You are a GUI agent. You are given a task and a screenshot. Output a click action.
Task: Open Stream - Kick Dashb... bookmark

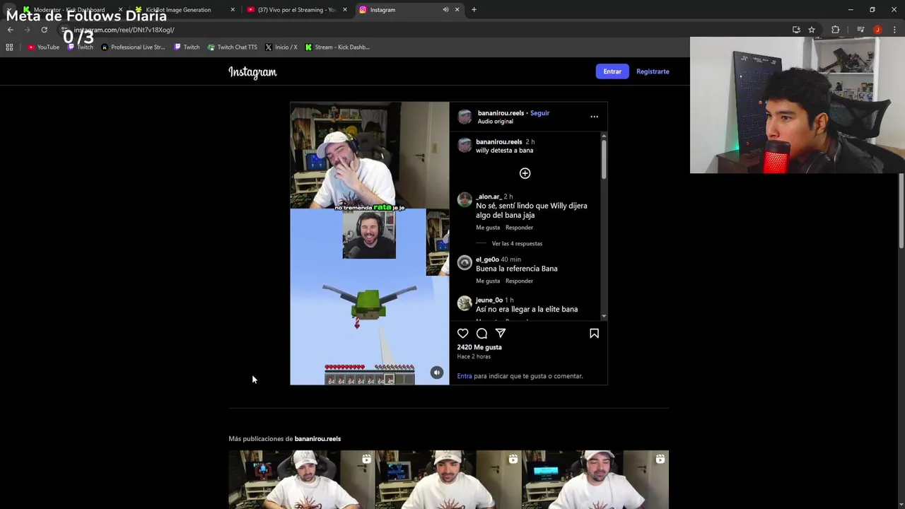click(x=337, y=47)
